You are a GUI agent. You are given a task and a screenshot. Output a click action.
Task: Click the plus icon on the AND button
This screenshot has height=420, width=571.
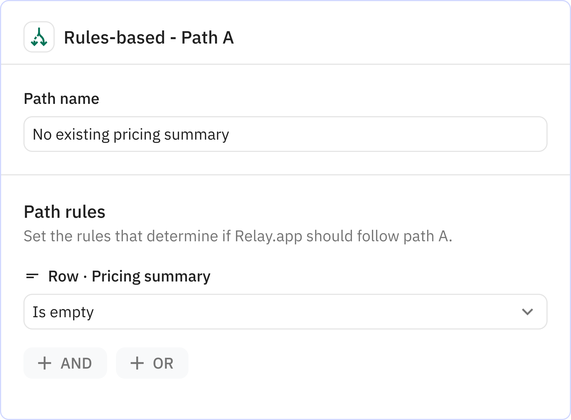(x=45, y=363)
